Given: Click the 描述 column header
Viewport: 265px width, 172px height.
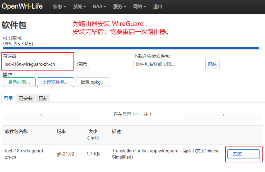Looking at the screenshot, I should click(116, 131).
